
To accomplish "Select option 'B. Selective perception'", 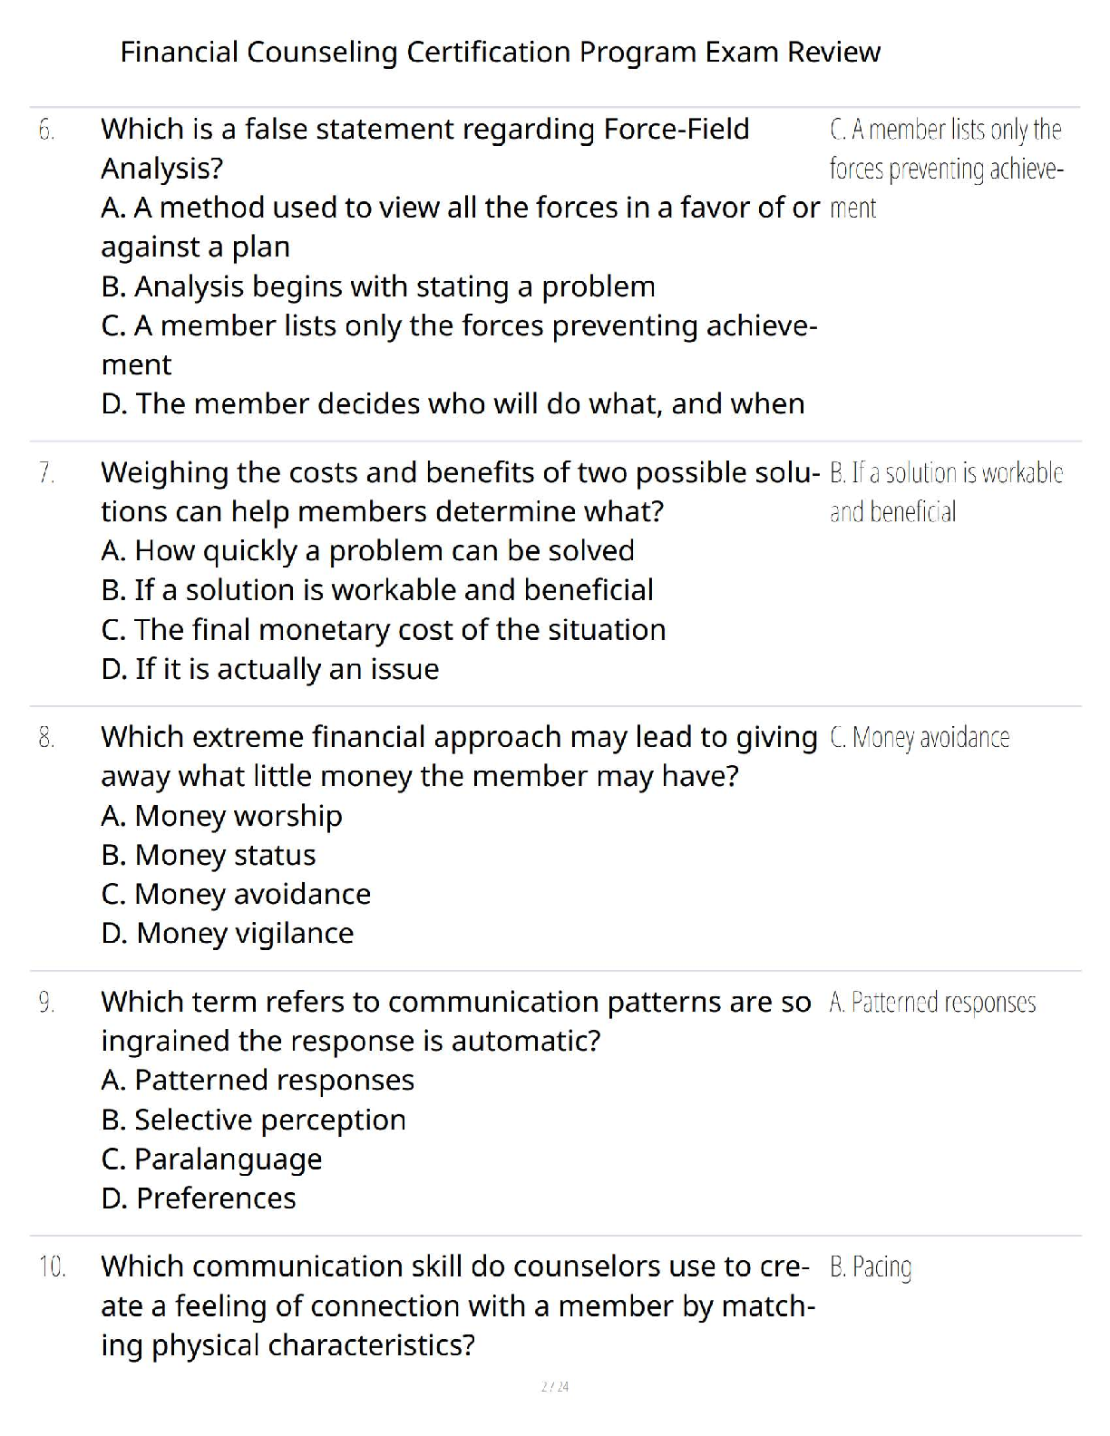I will tap(254, 1120).
